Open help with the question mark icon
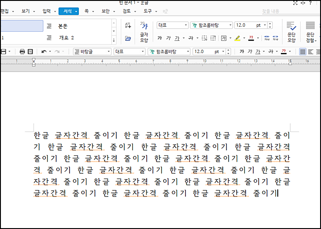Screen dimensions: 321x229 tap(310, 3)
